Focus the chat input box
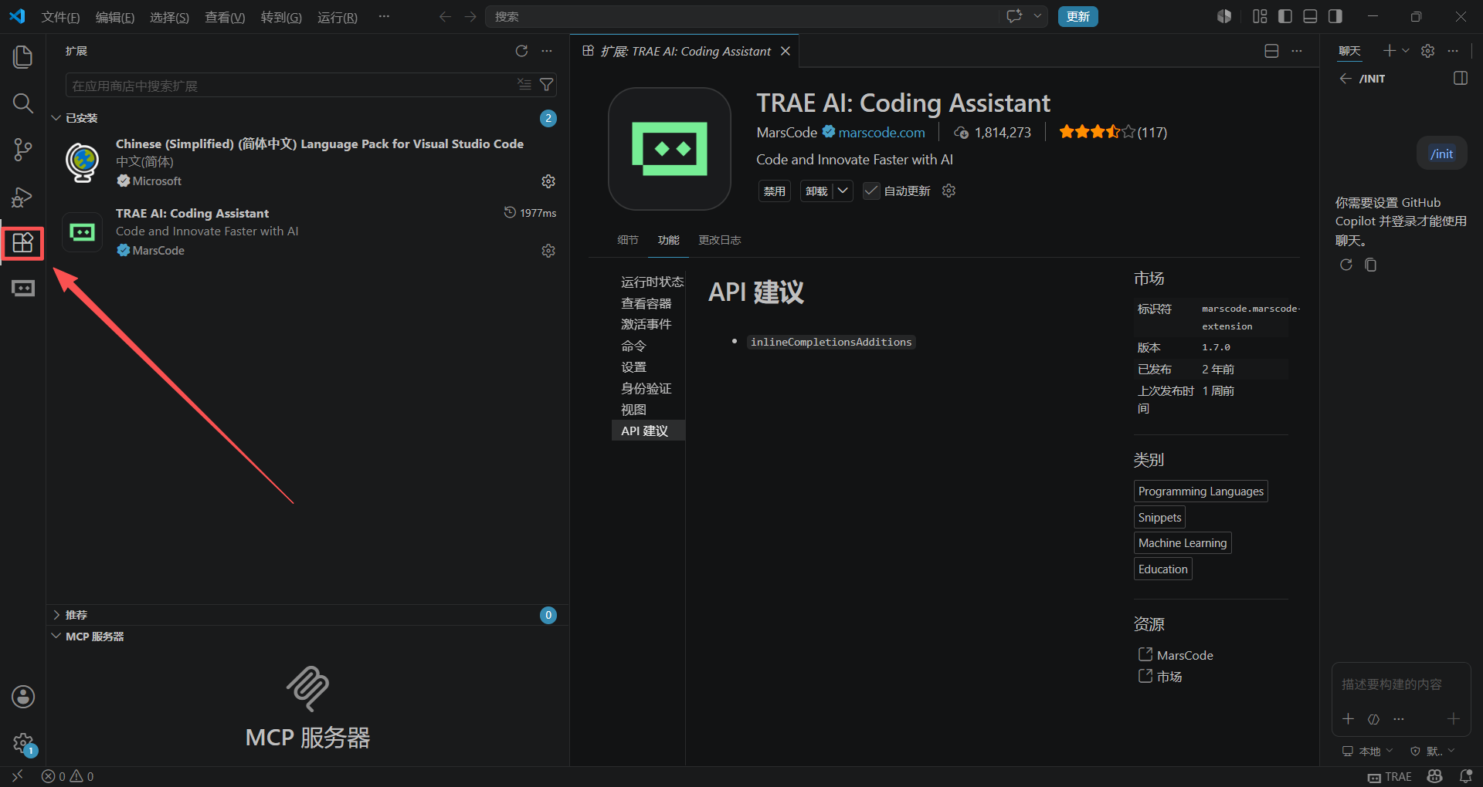This screenshot has width=1483, height=787. [x=1400, y=684]
